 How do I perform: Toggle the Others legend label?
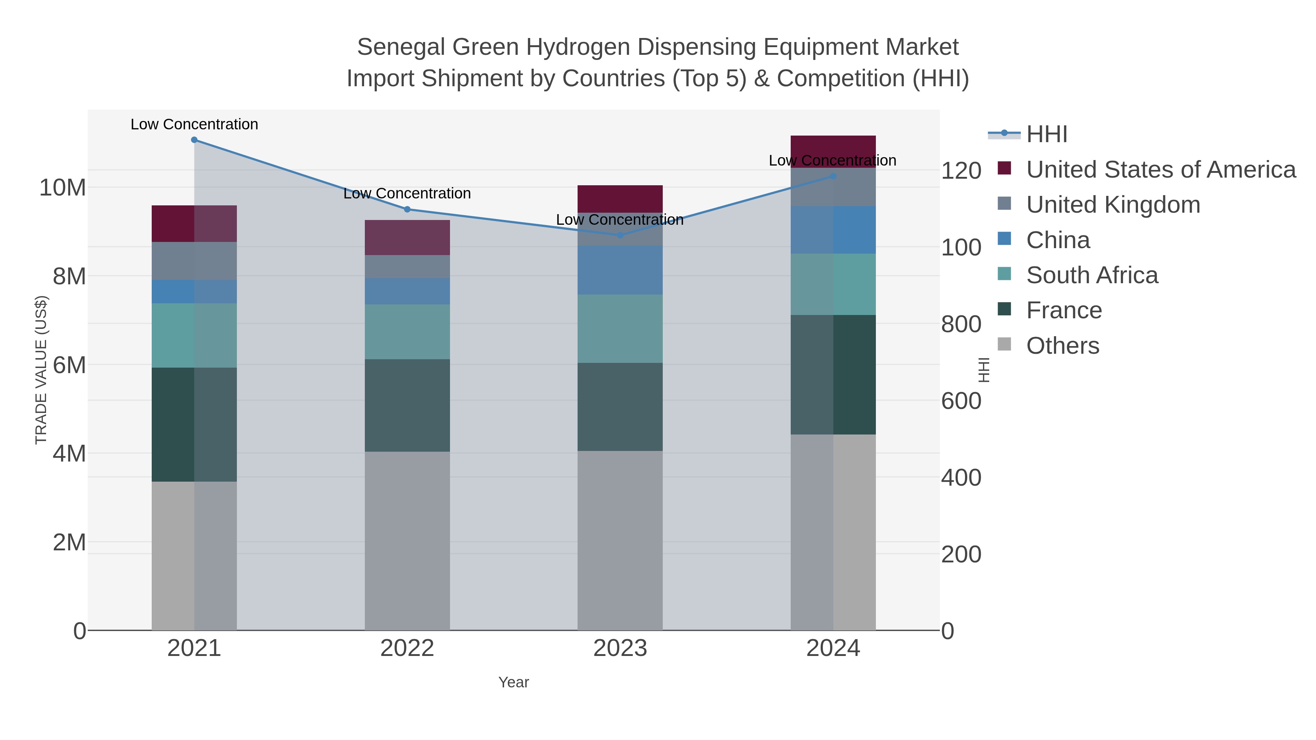[1063, 346]
